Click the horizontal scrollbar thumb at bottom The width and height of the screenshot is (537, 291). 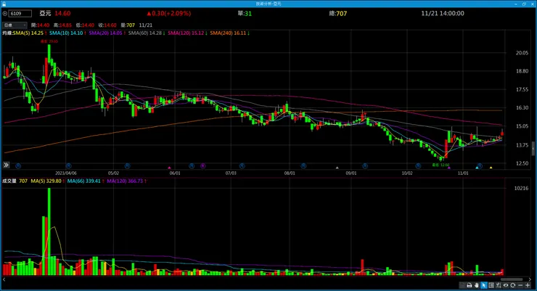(x=512, y=279)
